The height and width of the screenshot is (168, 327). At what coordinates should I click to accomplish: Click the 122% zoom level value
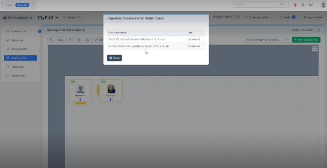pyautogui.click(x=61, y=40)
